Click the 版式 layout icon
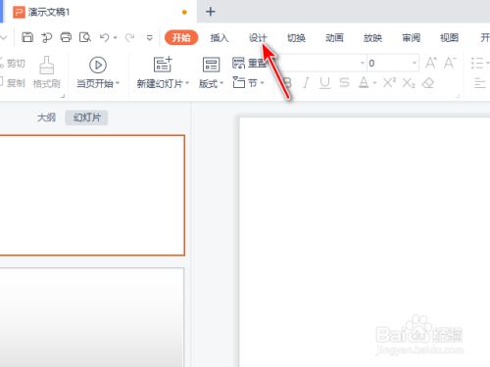The width and height of the screenshot is (490, 367). (211, 65)
